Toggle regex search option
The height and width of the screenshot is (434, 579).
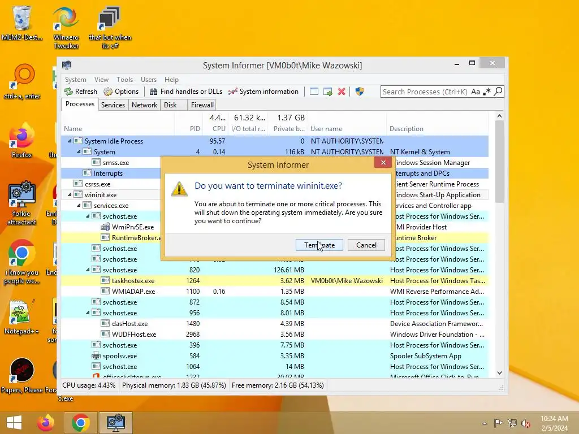[x=487, y=92]
